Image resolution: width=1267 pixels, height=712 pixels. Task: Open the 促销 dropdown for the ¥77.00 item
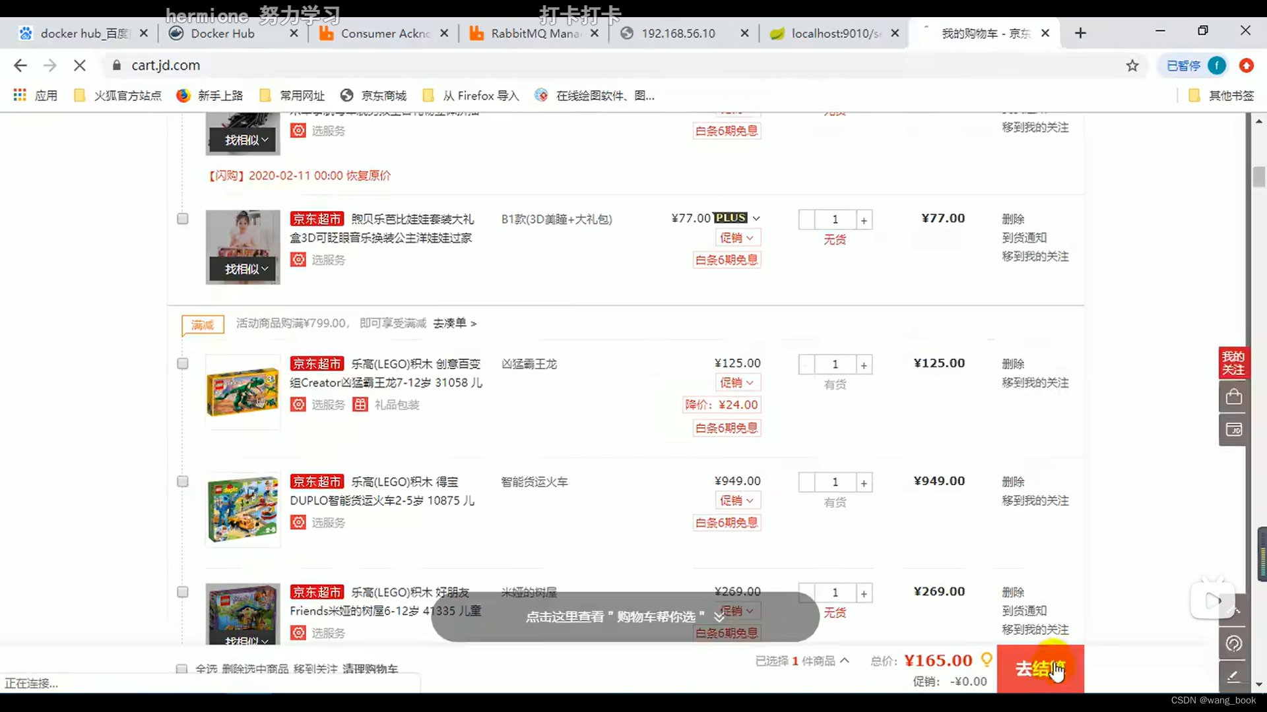[737, 238]
